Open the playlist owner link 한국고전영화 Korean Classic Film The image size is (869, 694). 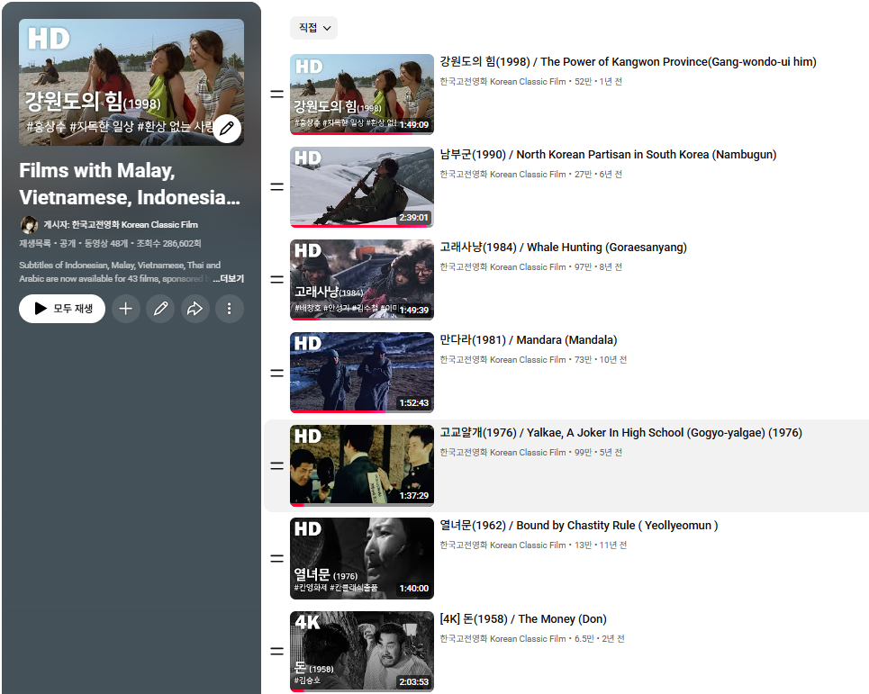(x=135, y=225)
